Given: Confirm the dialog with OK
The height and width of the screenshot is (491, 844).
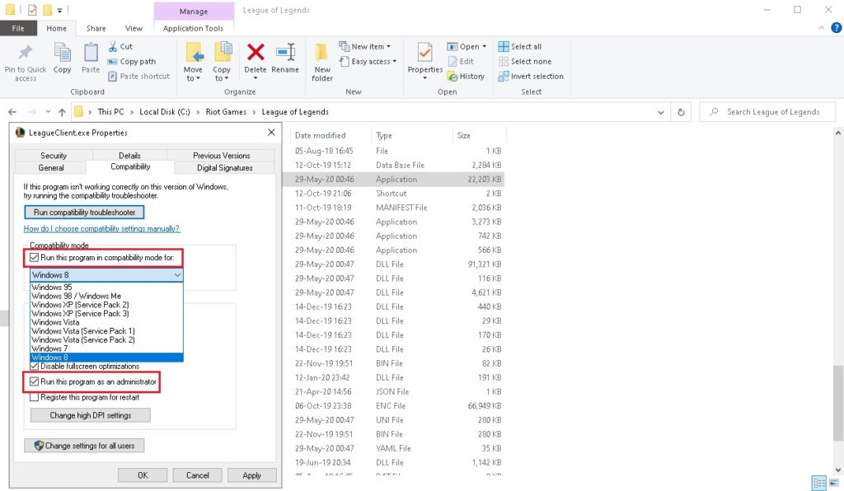Looking at the screenshot, I should pos(143,475).
